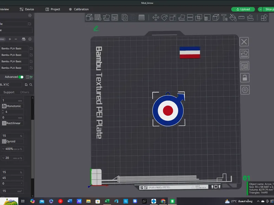The image size is (274, 205).
Task: Open the dropdown arrow beside Slice plate
Action: (x=260, y=9)
